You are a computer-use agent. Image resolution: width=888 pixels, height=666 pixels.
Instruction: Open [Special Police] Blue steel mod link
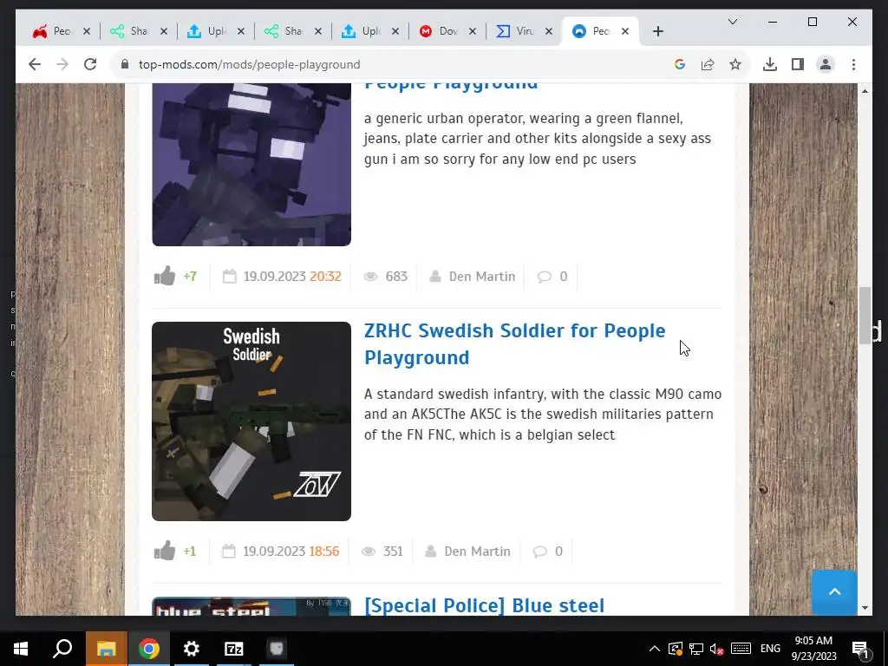(x=484, y=605)
